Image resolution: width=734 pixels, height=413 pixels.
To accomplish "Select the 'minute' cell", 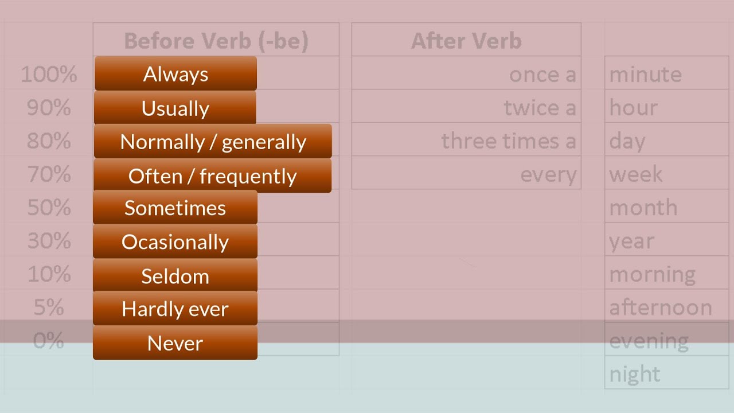I will (x=667, y=73).
